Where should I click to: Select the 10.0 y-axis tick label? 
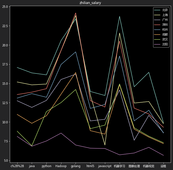point(5,122)
